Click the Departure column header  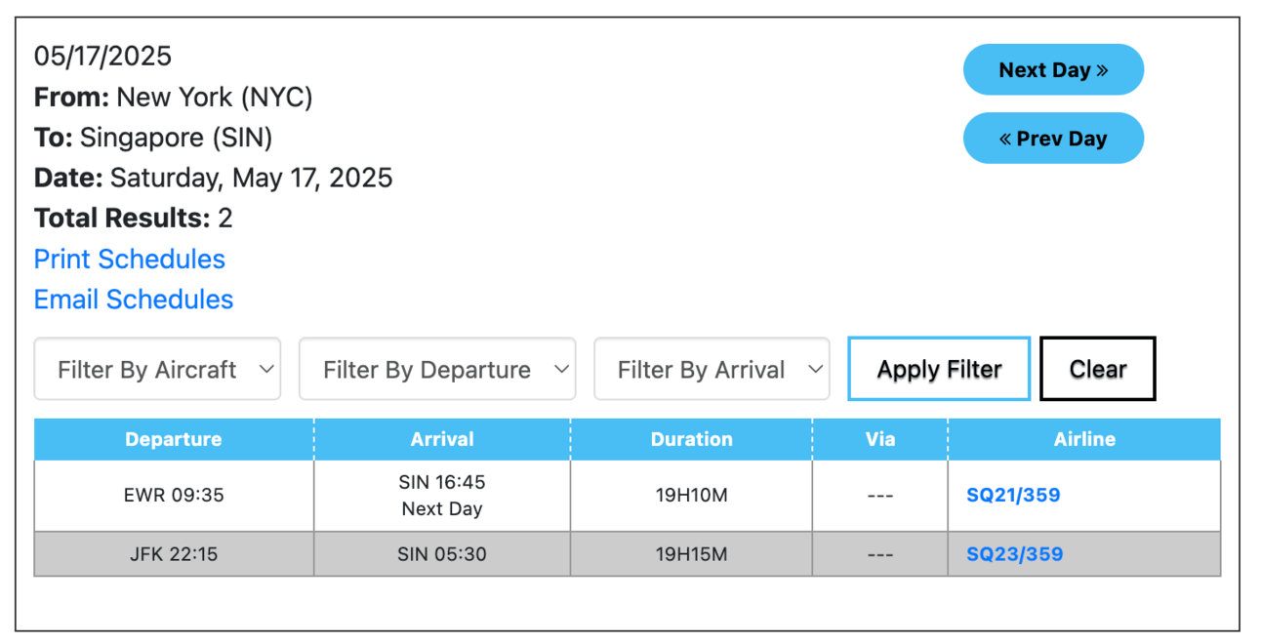click(x=174, y=439)
